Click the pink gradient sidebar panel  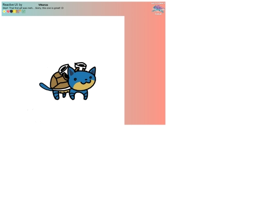pos(145,71)
